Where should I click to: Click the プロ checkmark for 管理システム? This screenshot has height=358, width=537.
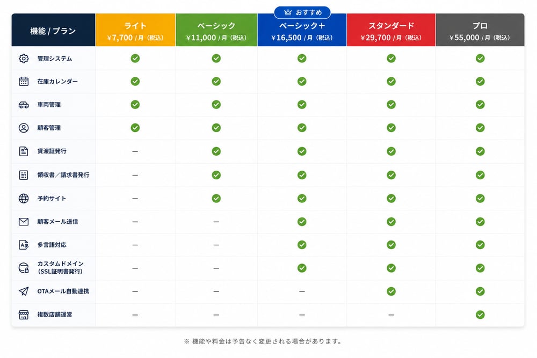click(x=480, y=59)
